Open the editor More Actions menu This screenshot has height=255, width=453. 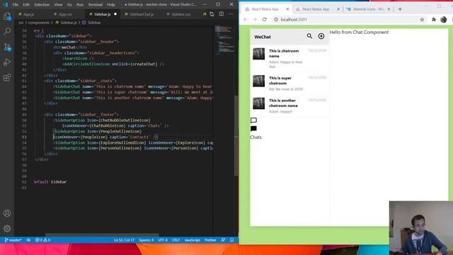click(231, 14)
